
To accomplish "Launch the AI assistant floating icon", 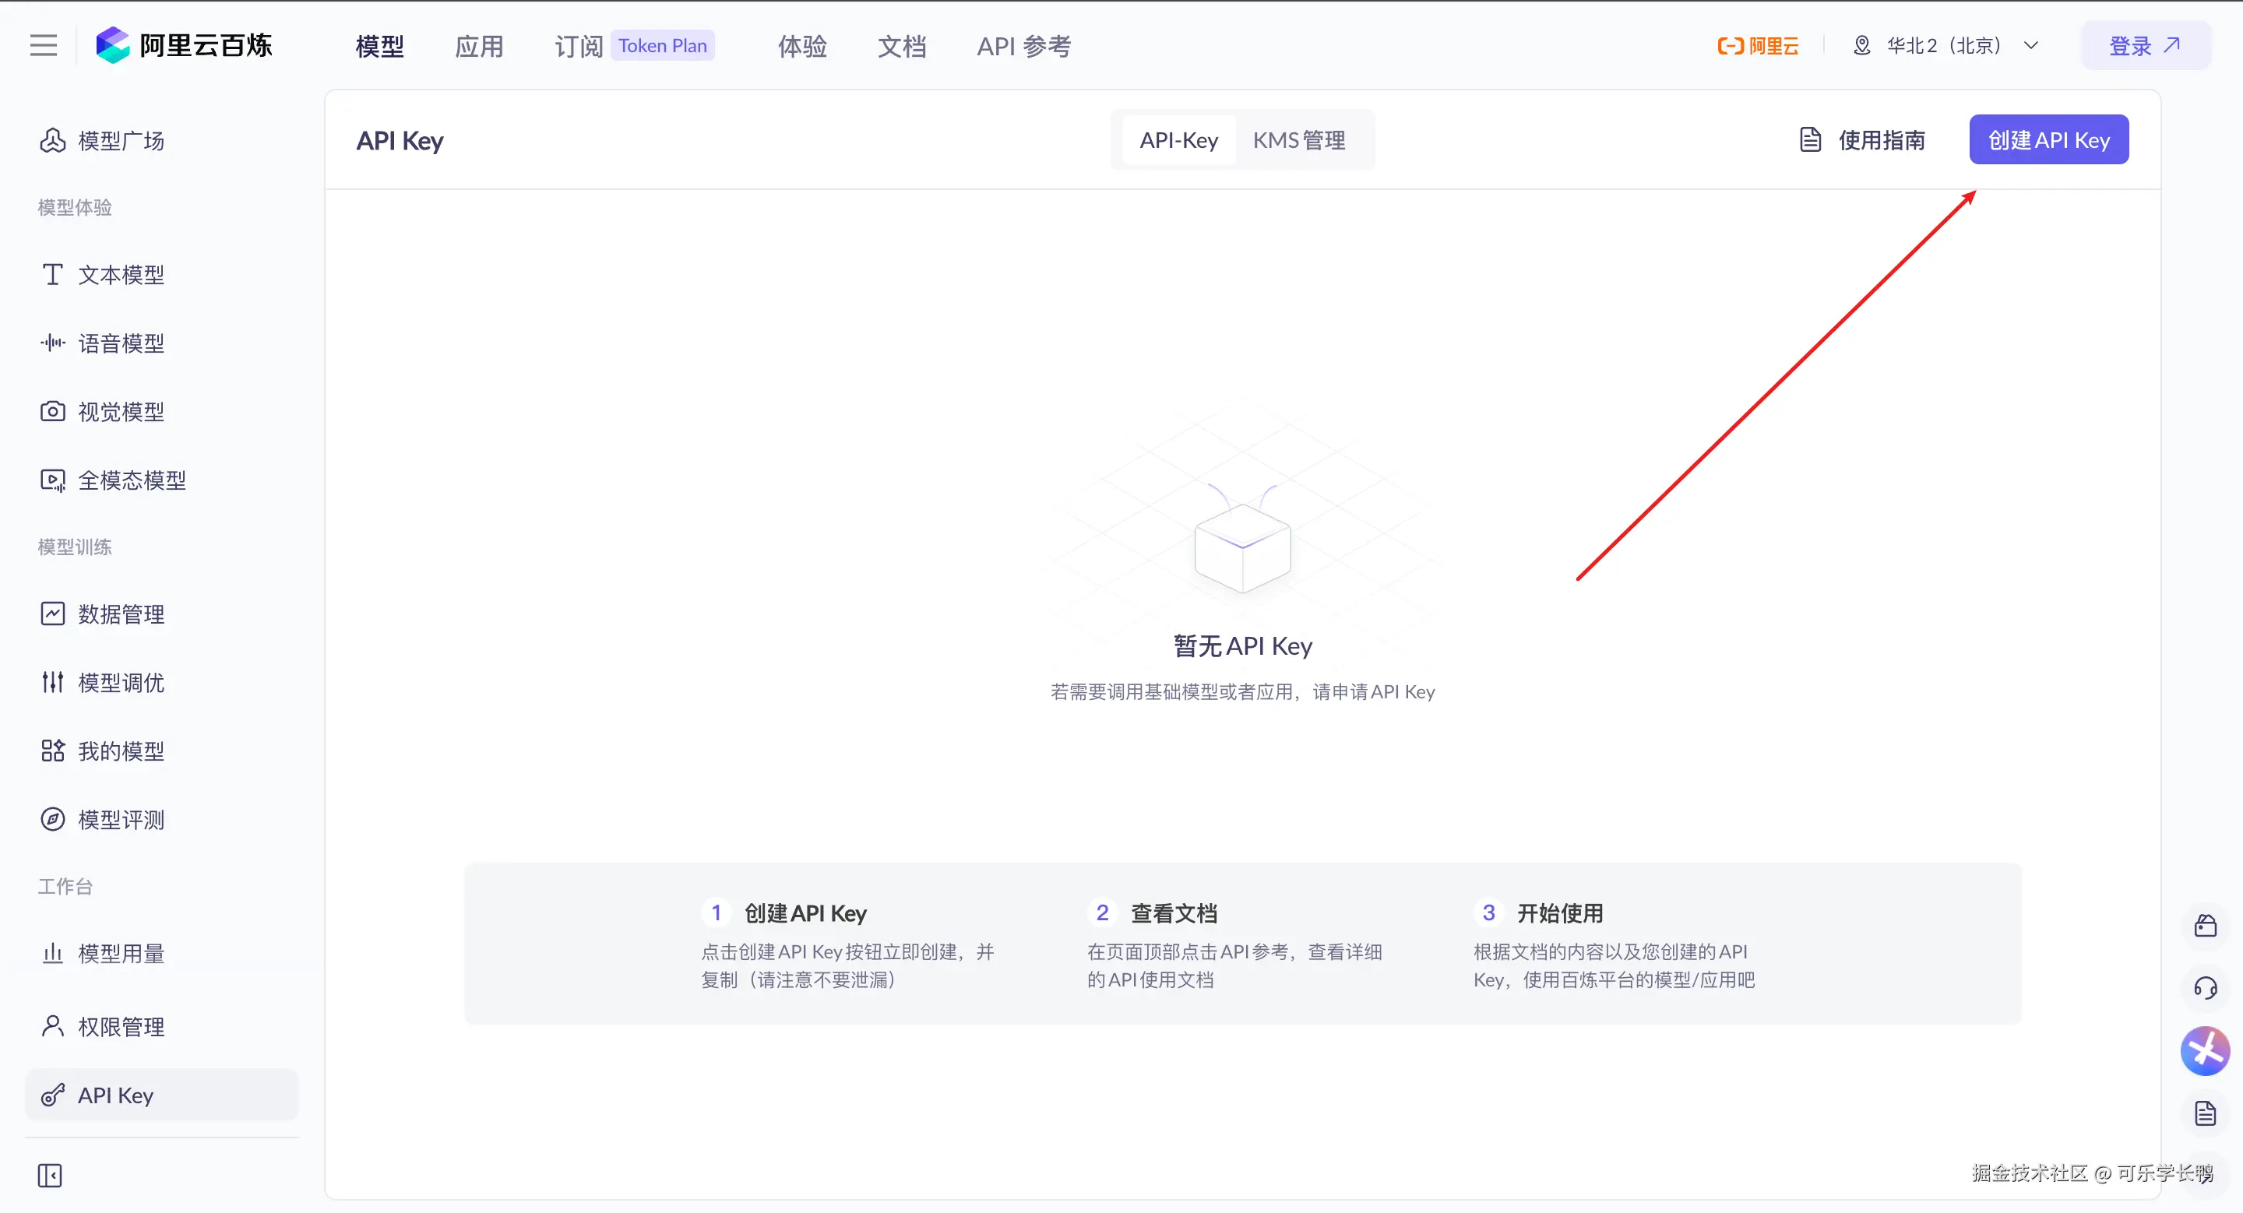I will 2206,1050.
